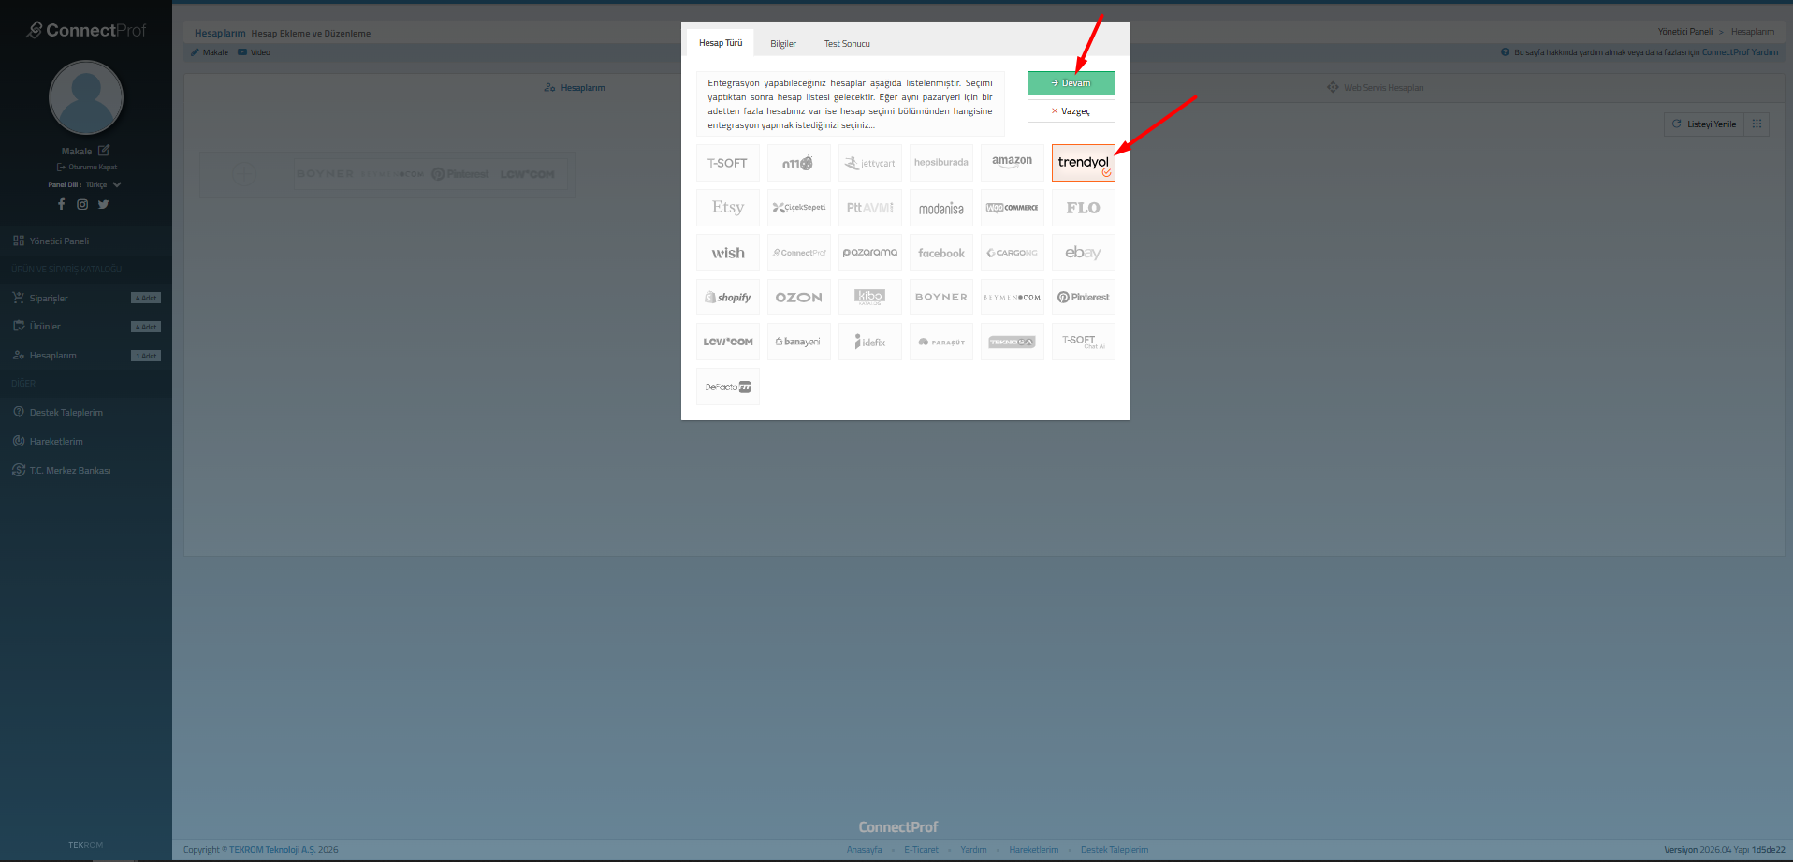
Task: Open the grid options menu beside Listeyi Yenile
Action: pos(1757,124)
